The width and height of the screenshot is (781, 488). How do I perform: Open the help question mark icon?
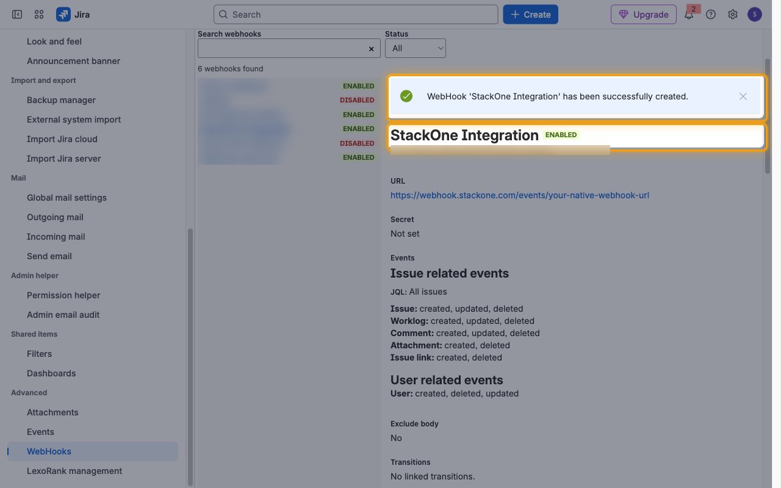point(711,14)
